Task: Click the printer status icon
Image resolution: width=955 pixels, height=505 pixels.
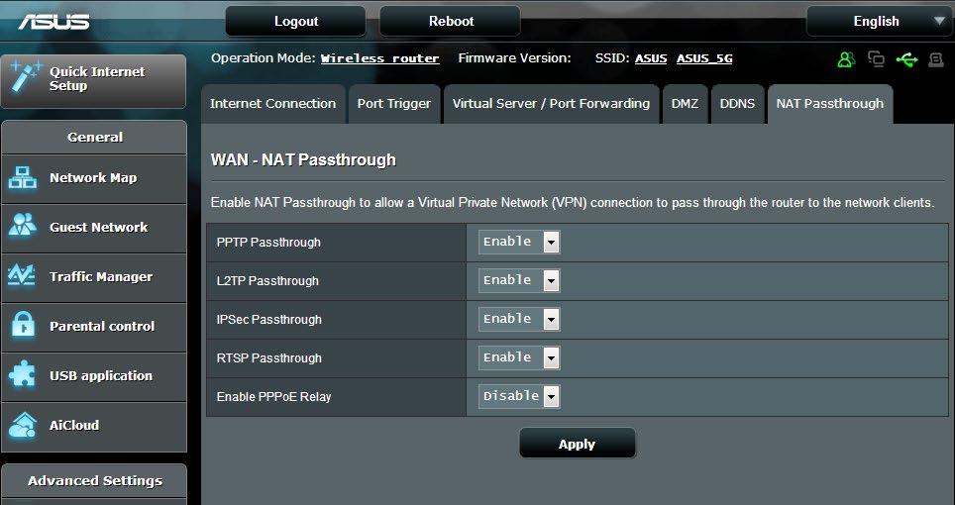Action: coord(936,59)
